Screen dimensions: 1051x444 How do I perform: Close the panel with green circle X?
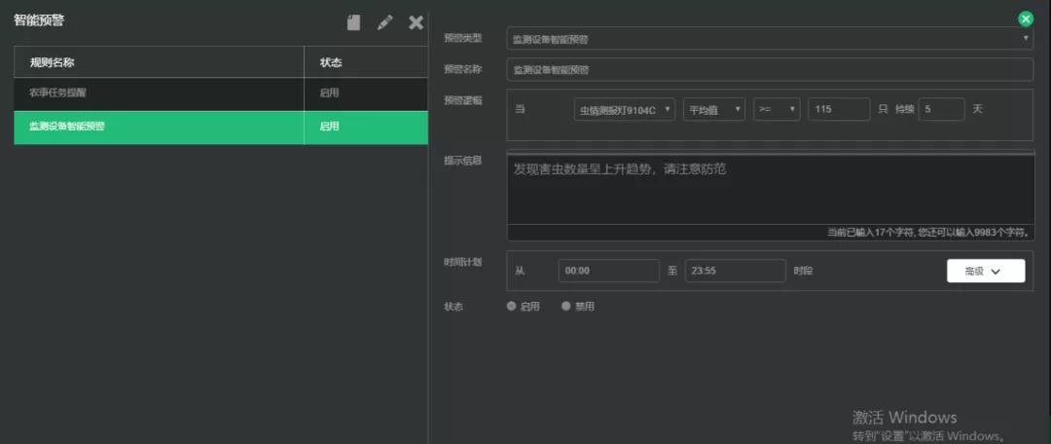tap(1025, 18)
